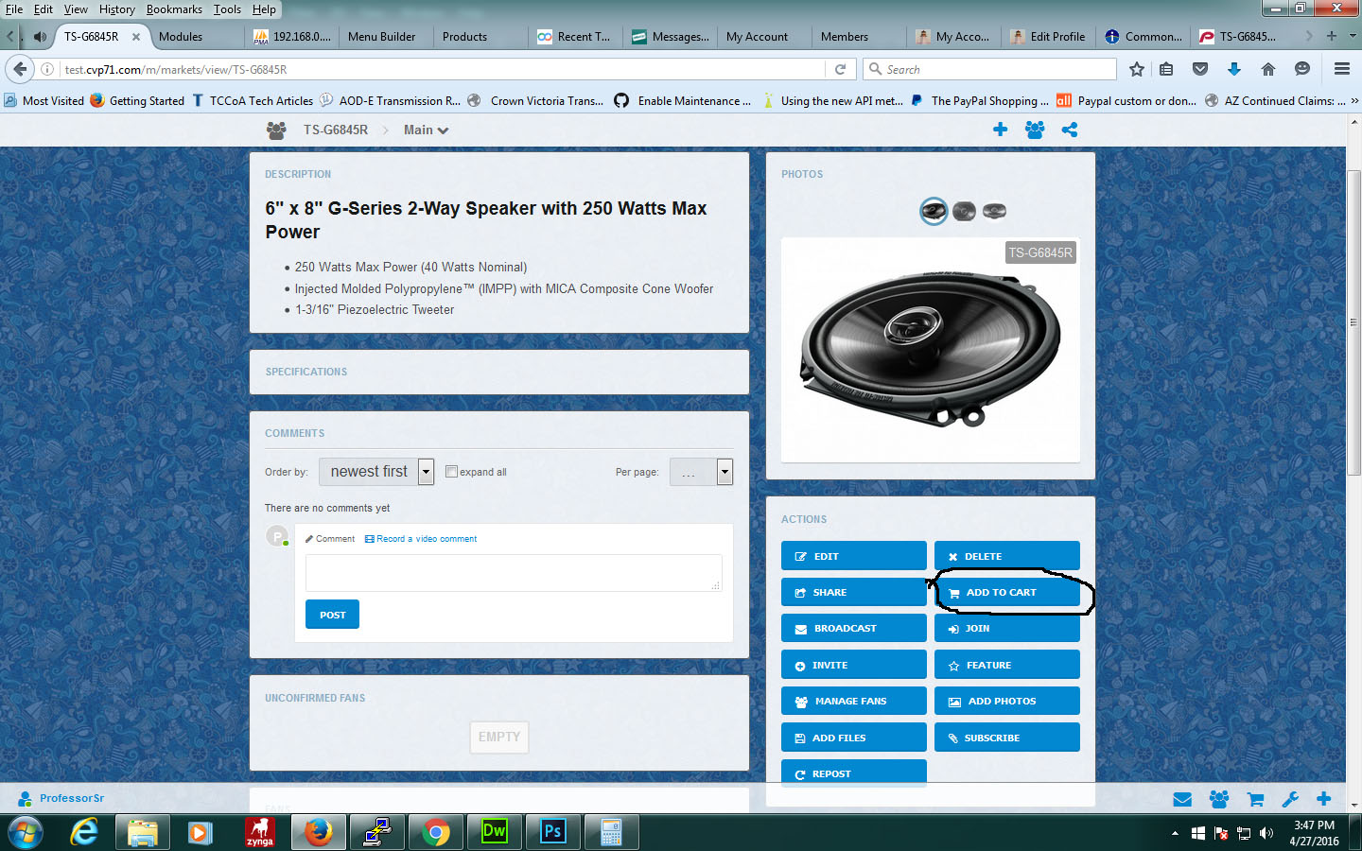Open new tab with plus button
The width and height of the screenshot is (1362, 851).
click(1332, 36)
